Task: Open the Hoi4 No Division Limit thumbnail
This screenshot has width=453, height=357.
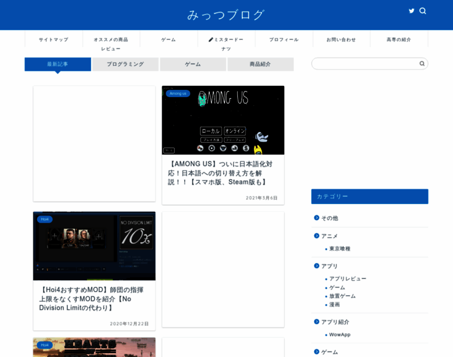Action: (x=94, y=246)
